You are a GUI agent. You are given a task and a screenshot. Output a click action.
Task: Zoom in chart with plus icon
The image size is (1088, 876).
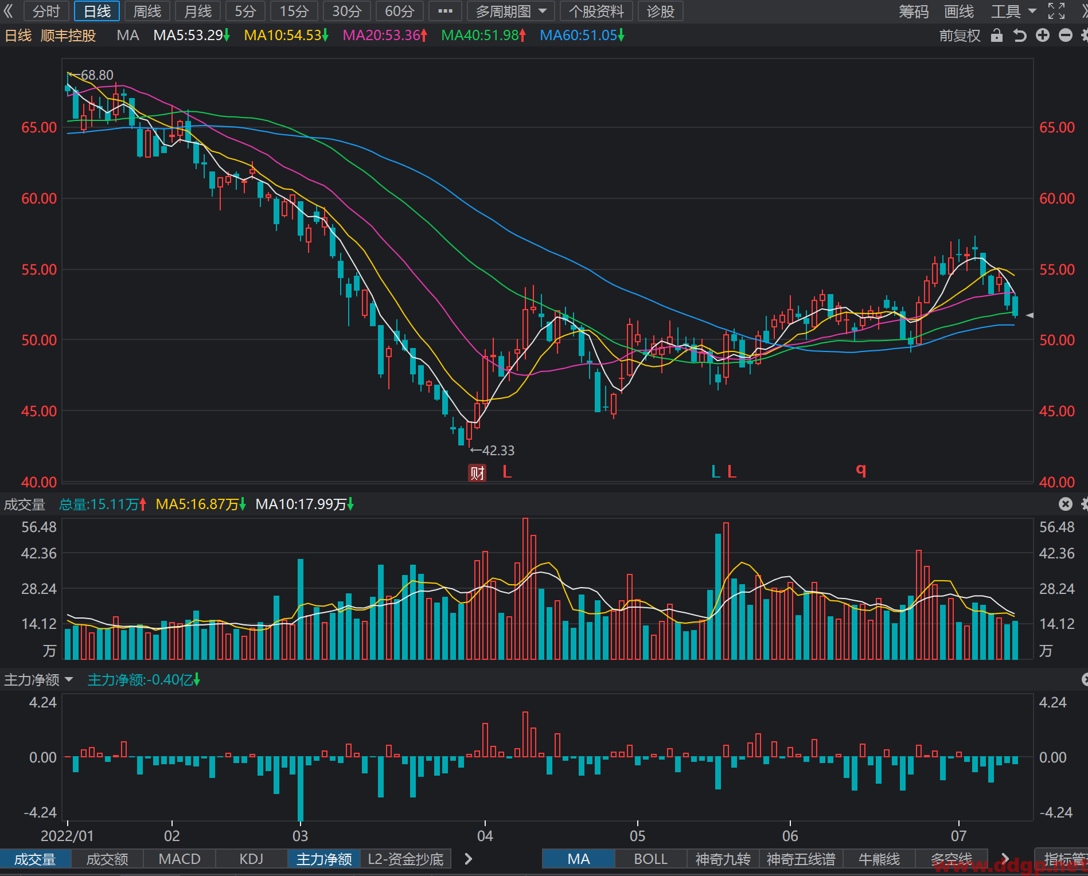click(x=1043, y=36)
